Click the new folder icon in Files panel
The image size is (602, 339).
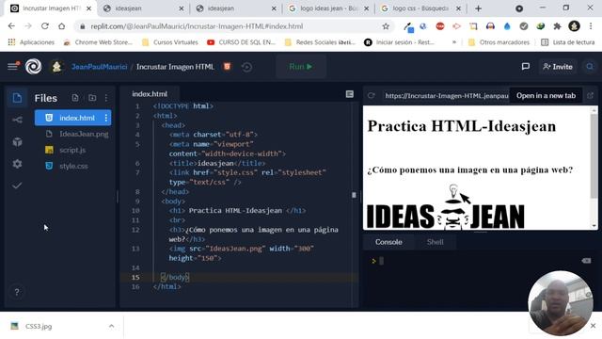pos(92,98)
